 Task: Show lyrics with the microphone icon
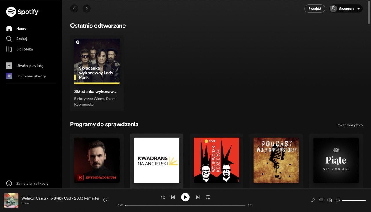(x=313, y=200)
